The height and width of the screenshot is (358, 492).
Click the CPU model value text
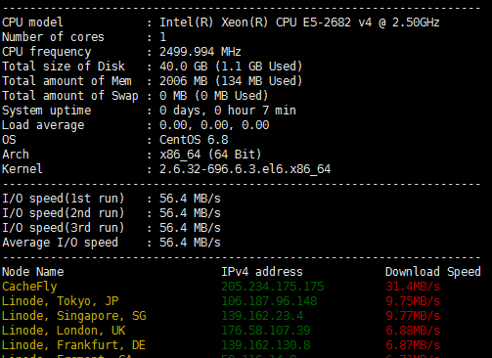tap(299, 22)
